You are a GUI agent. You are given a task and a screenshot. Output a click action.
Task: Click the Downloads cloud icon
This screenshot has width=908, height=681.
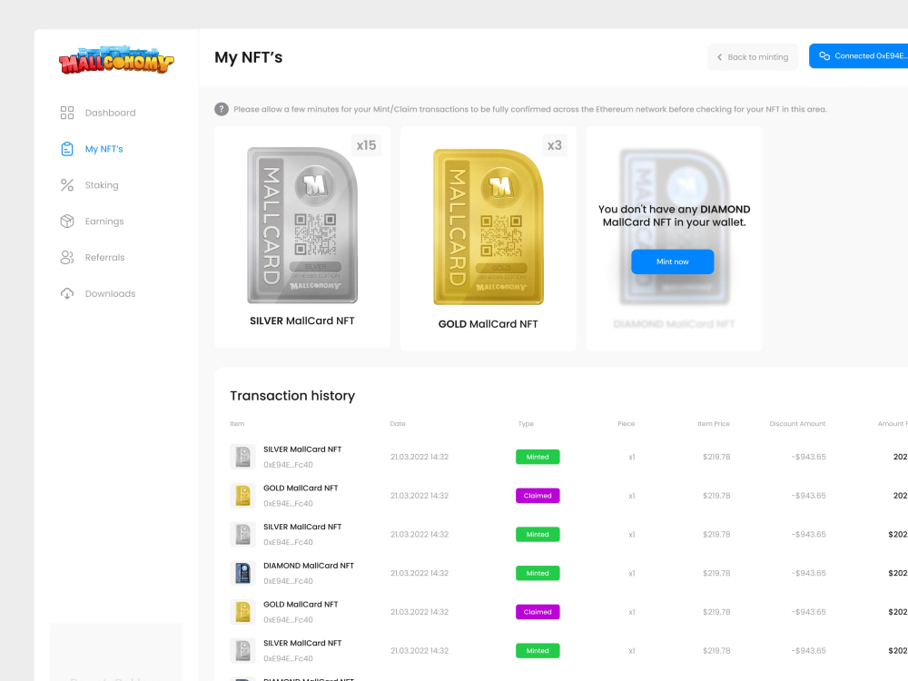67,293
